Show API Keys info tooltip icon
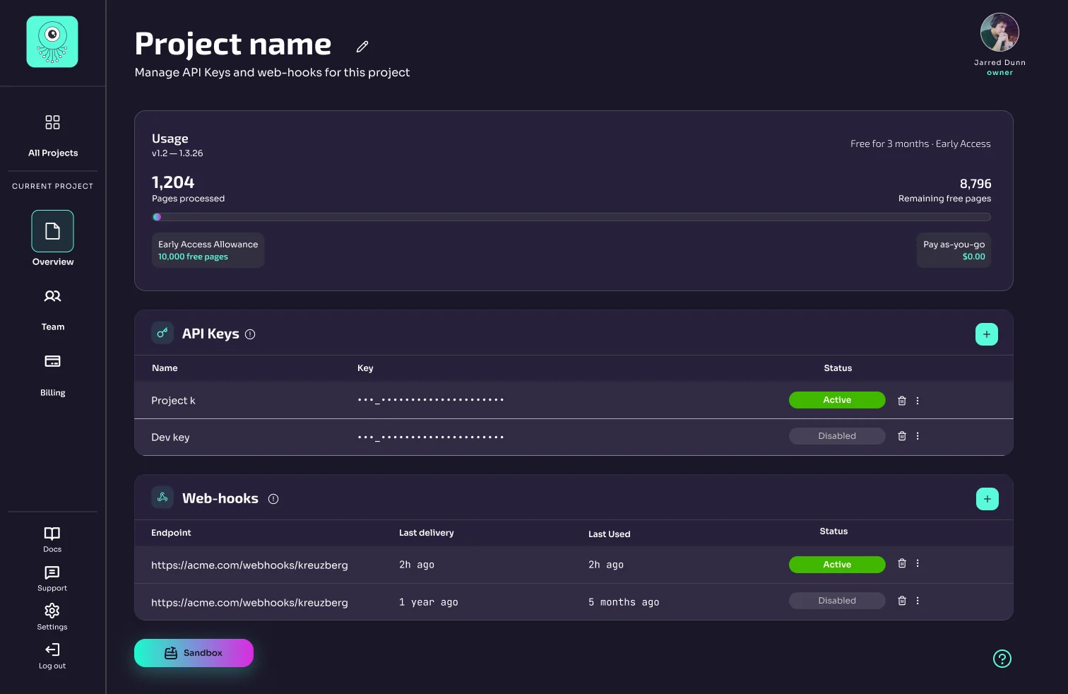This screenshot has height=694, width=1068. point(250,334)
